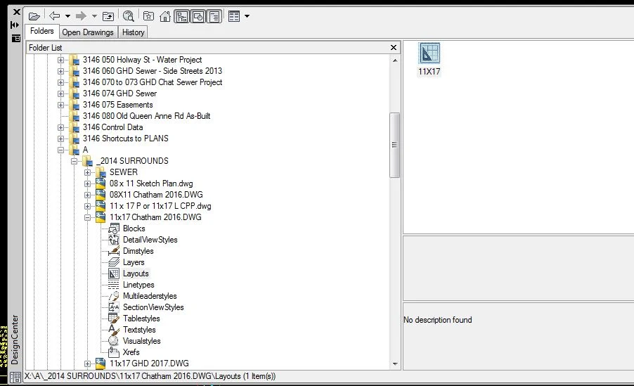Open the Forward history dropdown arrow
634x386 pixels.
click(x=94, y=16)
